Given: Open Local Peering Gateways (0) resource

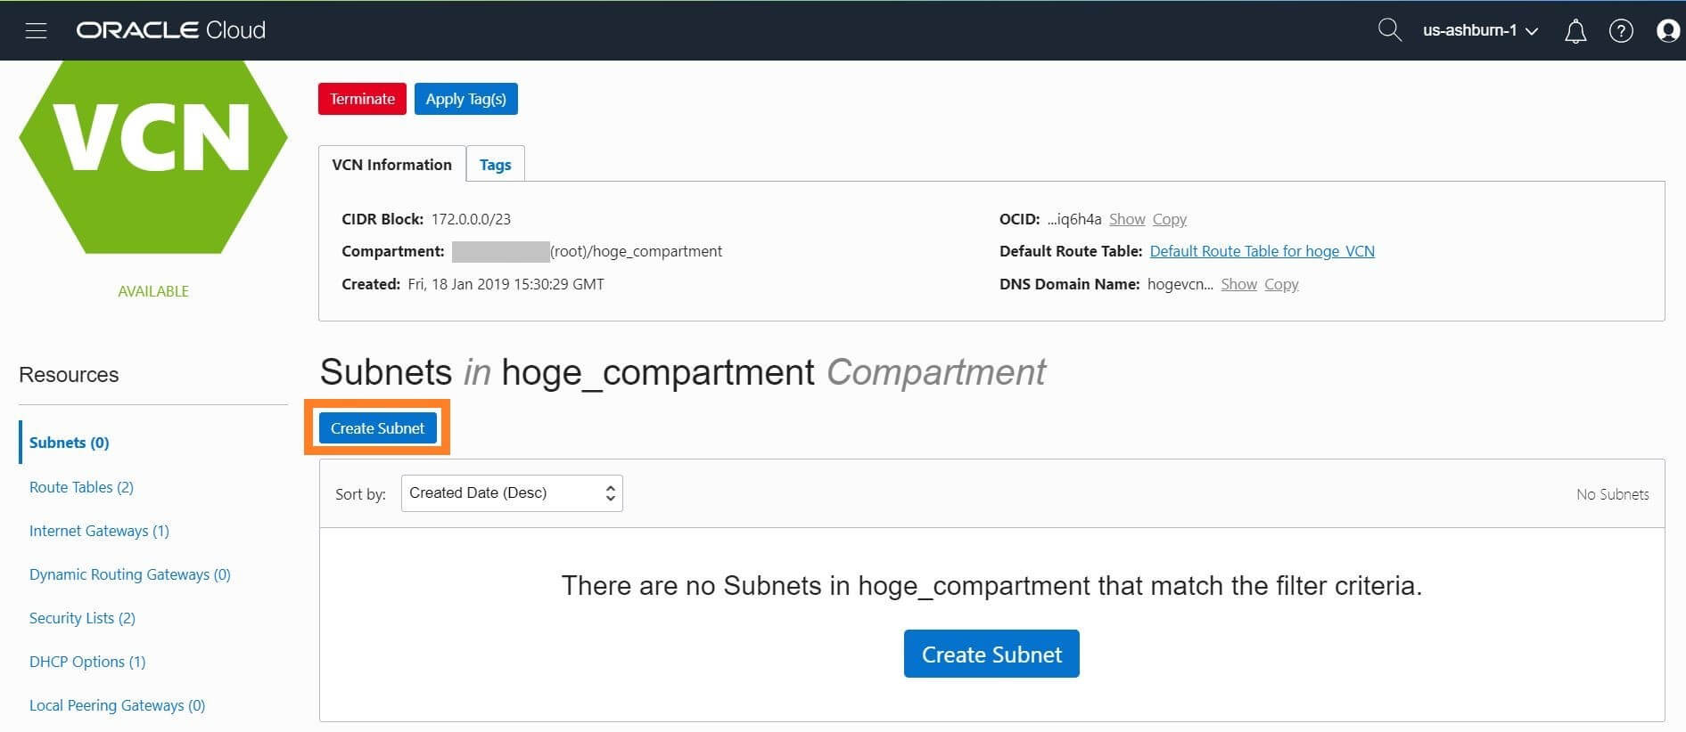Looking at the screenshot, I should click(x=117, y=705).
